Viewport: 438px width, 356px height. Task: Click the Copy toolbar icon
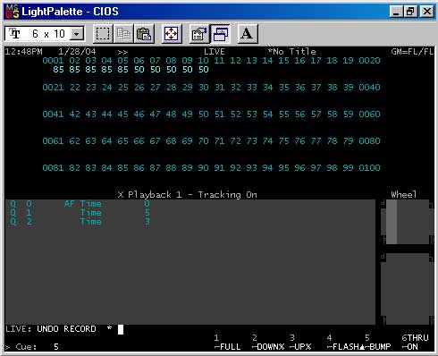[123, 34]
